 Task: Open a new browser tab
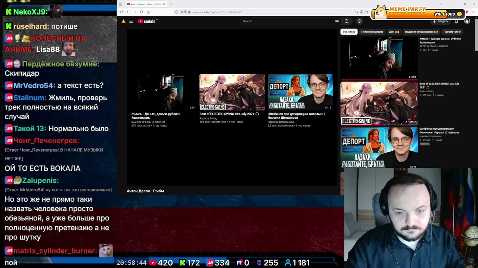[171, 4]
